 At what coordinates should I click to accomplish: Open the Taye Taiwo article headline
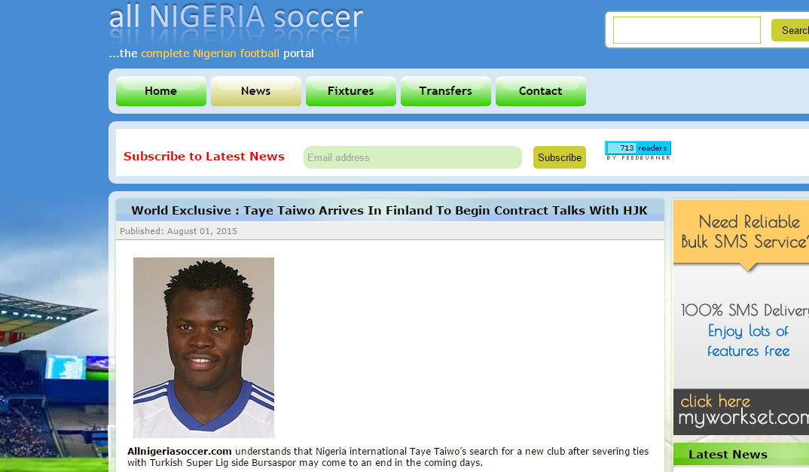(389, 211)
